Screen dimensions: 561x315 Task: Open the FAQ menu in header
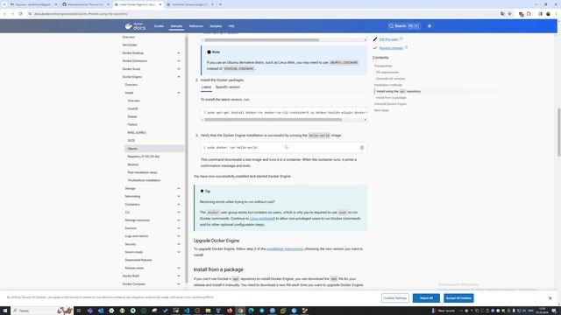[x=231, y=26]
